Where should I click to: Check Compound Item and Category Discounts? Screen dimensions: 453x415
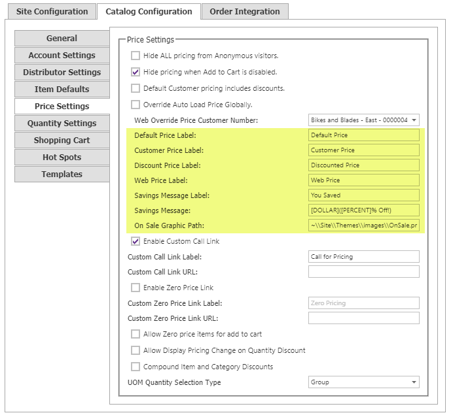[136, 367]
